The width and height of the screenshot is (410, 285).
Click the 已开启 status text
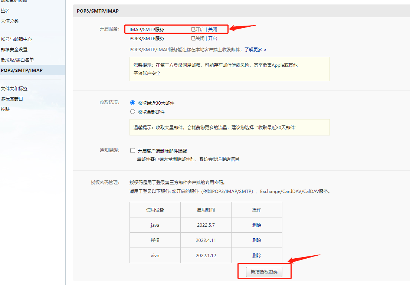point(197,30)
